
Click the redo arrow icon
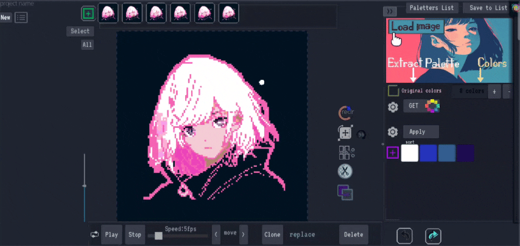tap(433, 236)
